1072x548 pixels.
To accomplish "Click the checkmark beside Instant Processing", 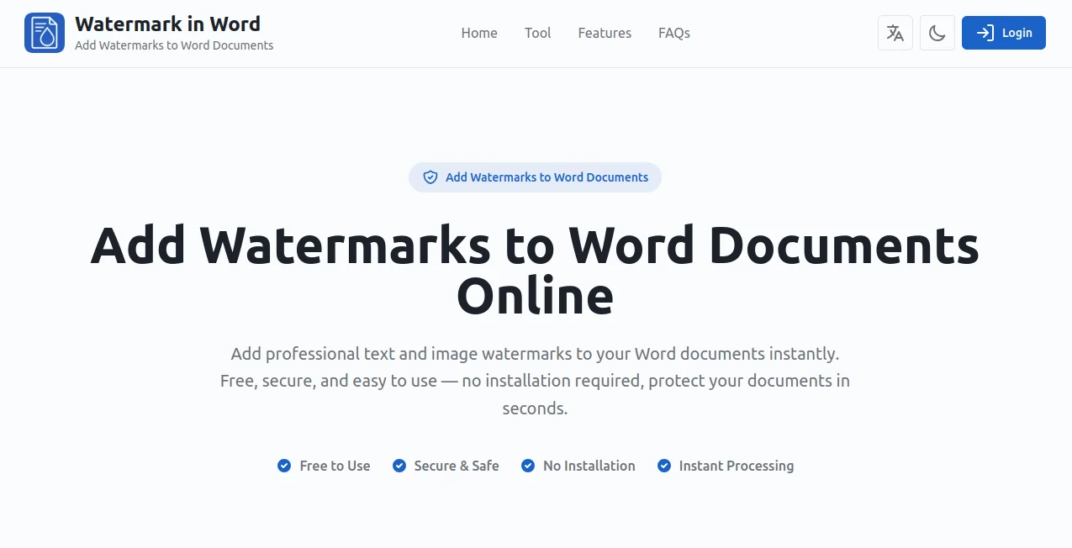I will (x=663, y=465).
